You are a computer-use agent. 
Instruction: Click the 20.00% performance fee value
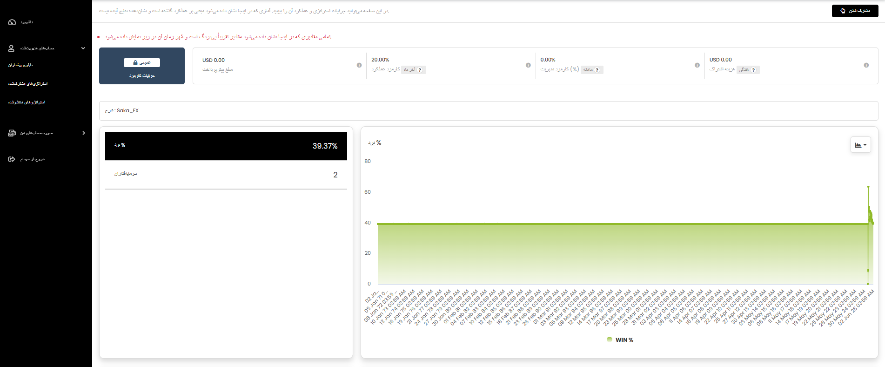[380, 60]
